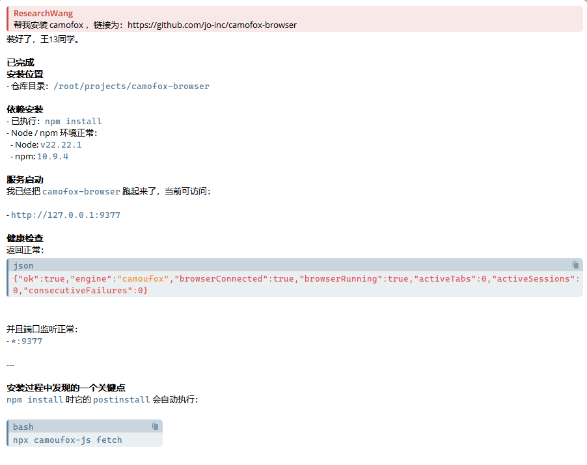The image size is (587, 465).
Task: Click the camofox-browser inline code in 服务启动
Action: pos(81,191)
